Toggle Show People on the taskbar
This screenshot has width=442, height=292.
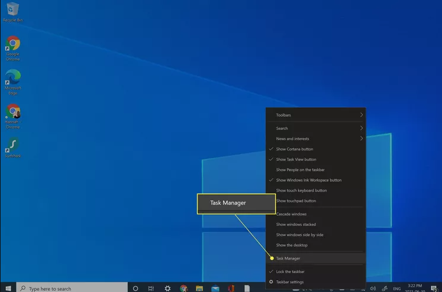[316, 170]
